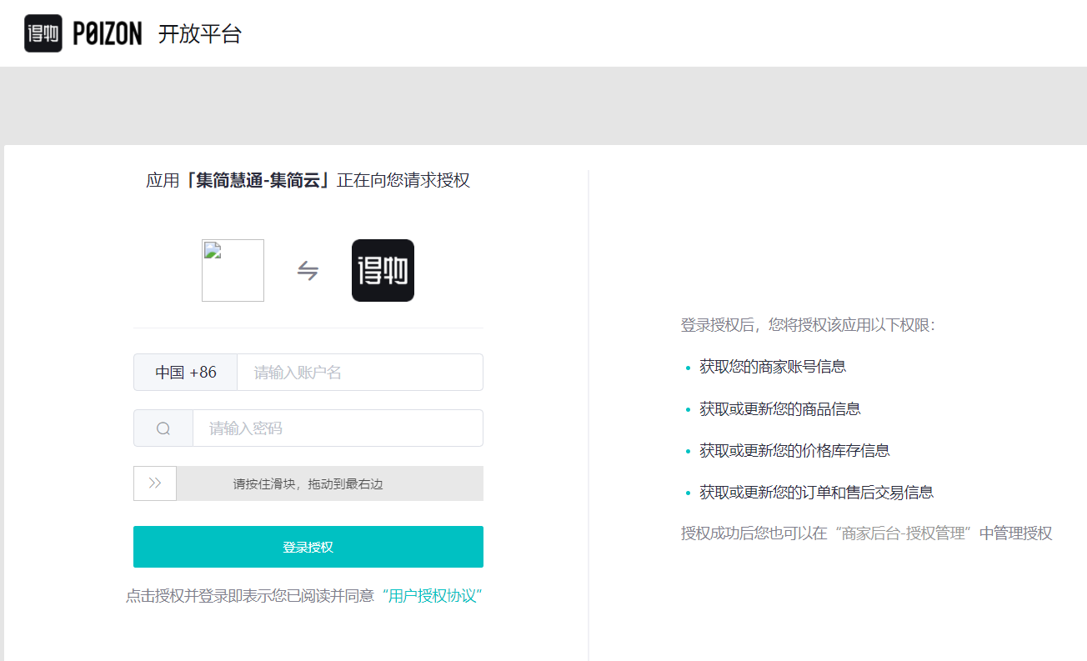Click the slider handle with double arrows
The width and height of the screenshot is (1087, 661).
pyautogui.click(x=155, y=483)
